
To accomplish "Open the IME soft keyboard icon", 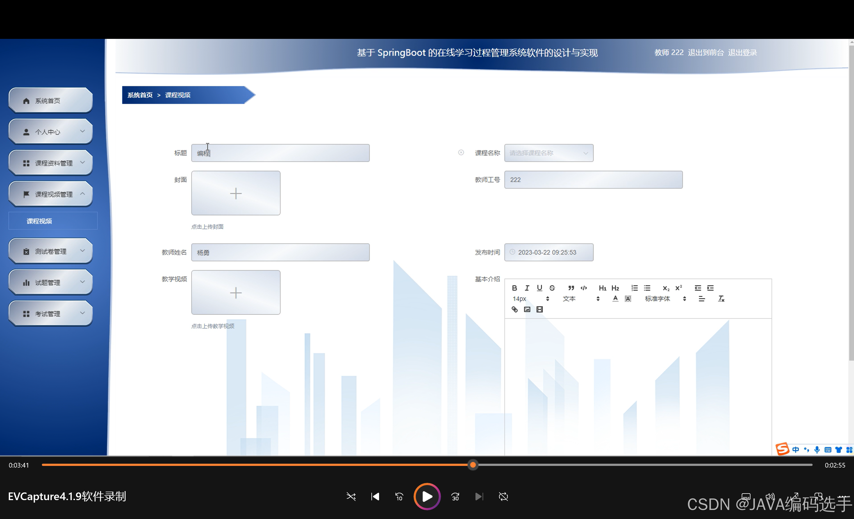I will point(828,450).
